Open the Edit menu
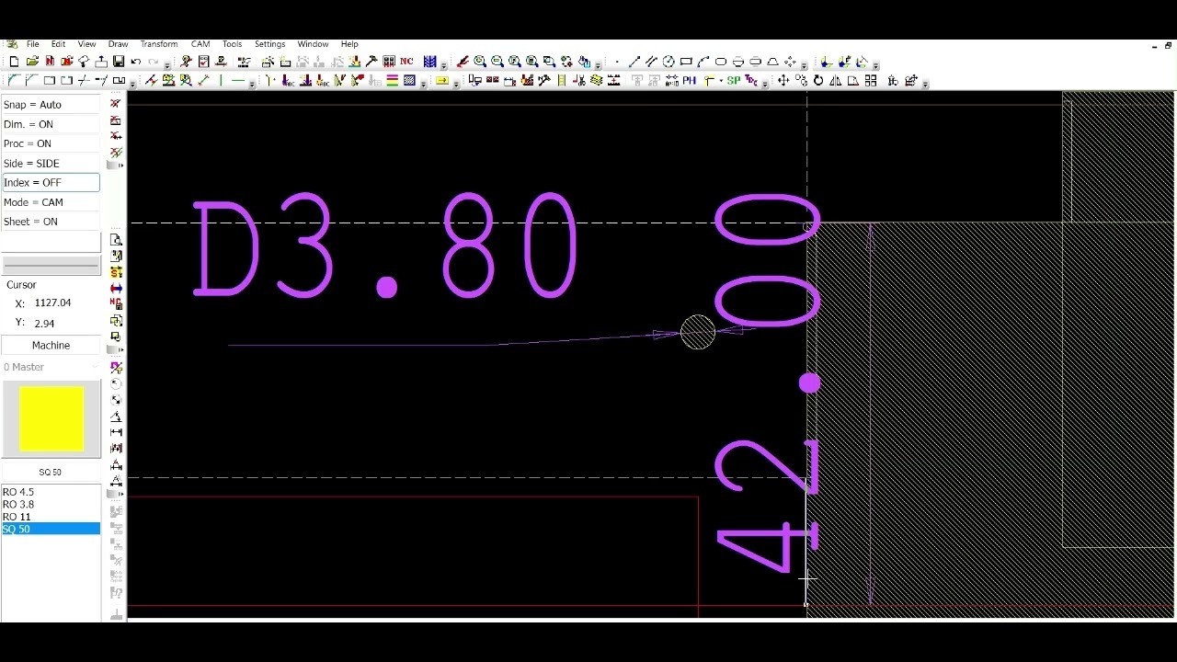The image size is (1177, 662). click(58, 44)
